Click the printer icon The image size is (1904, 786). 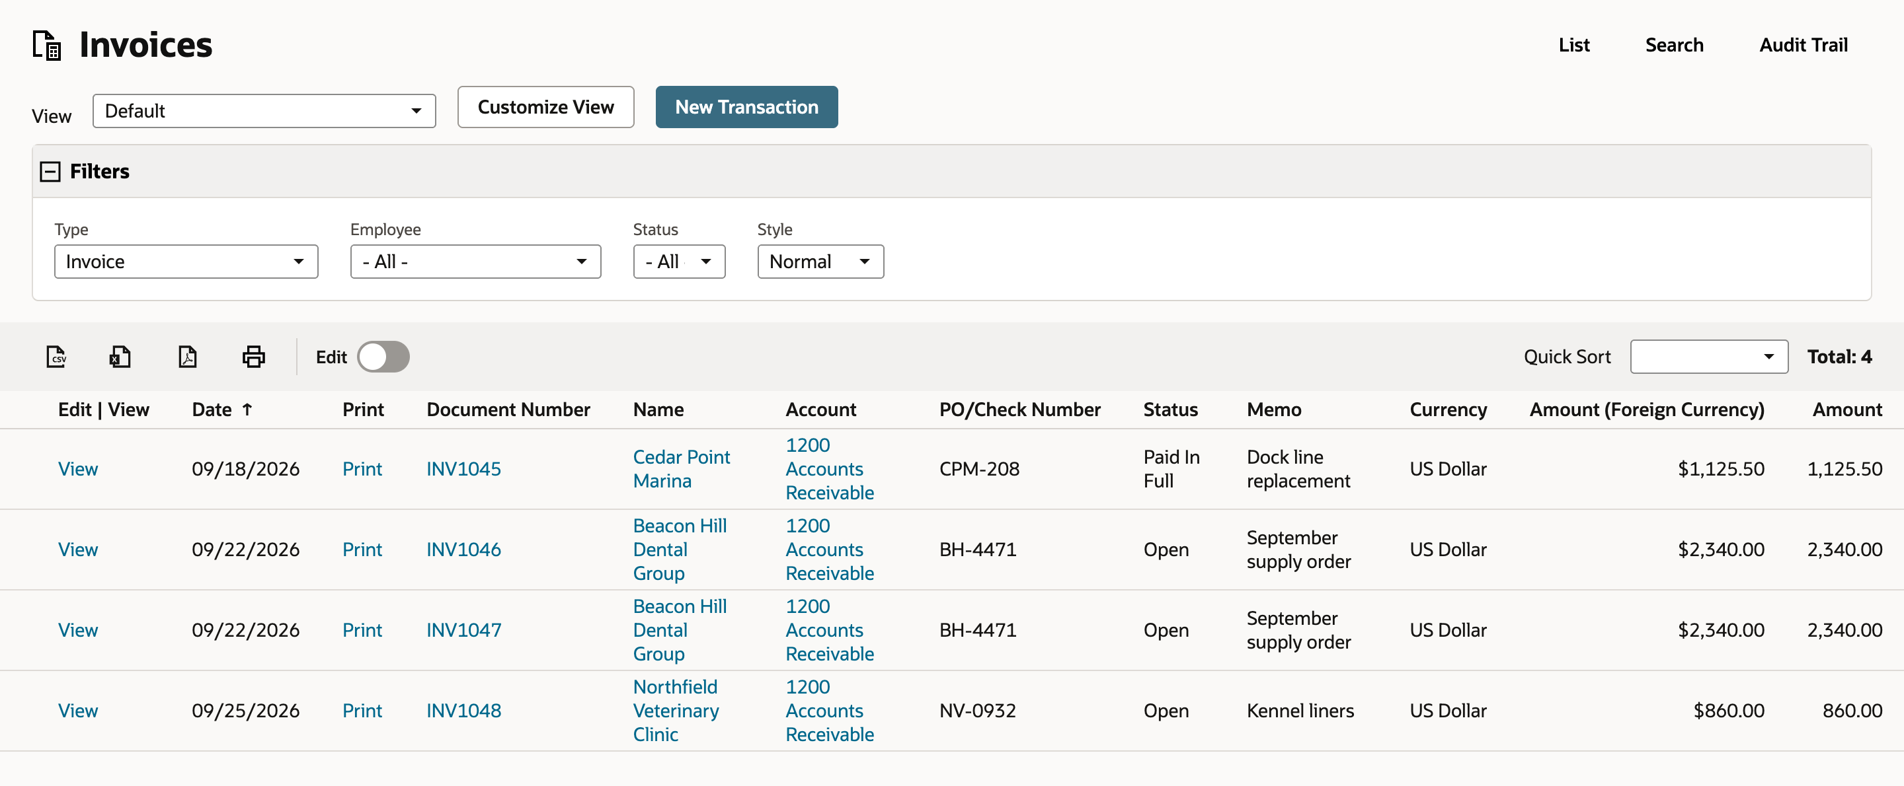tap(253, 357)
